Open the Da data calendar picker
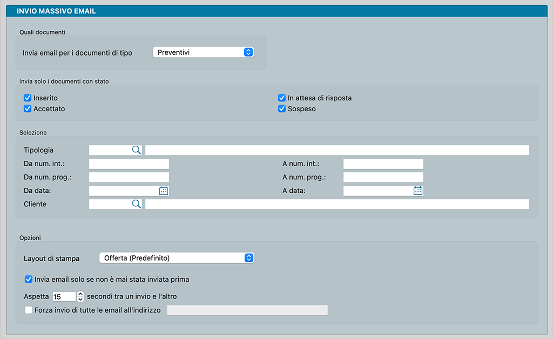The height and width of the screenshot is (339, 553). pyautogui.click(x=164, y=191)
